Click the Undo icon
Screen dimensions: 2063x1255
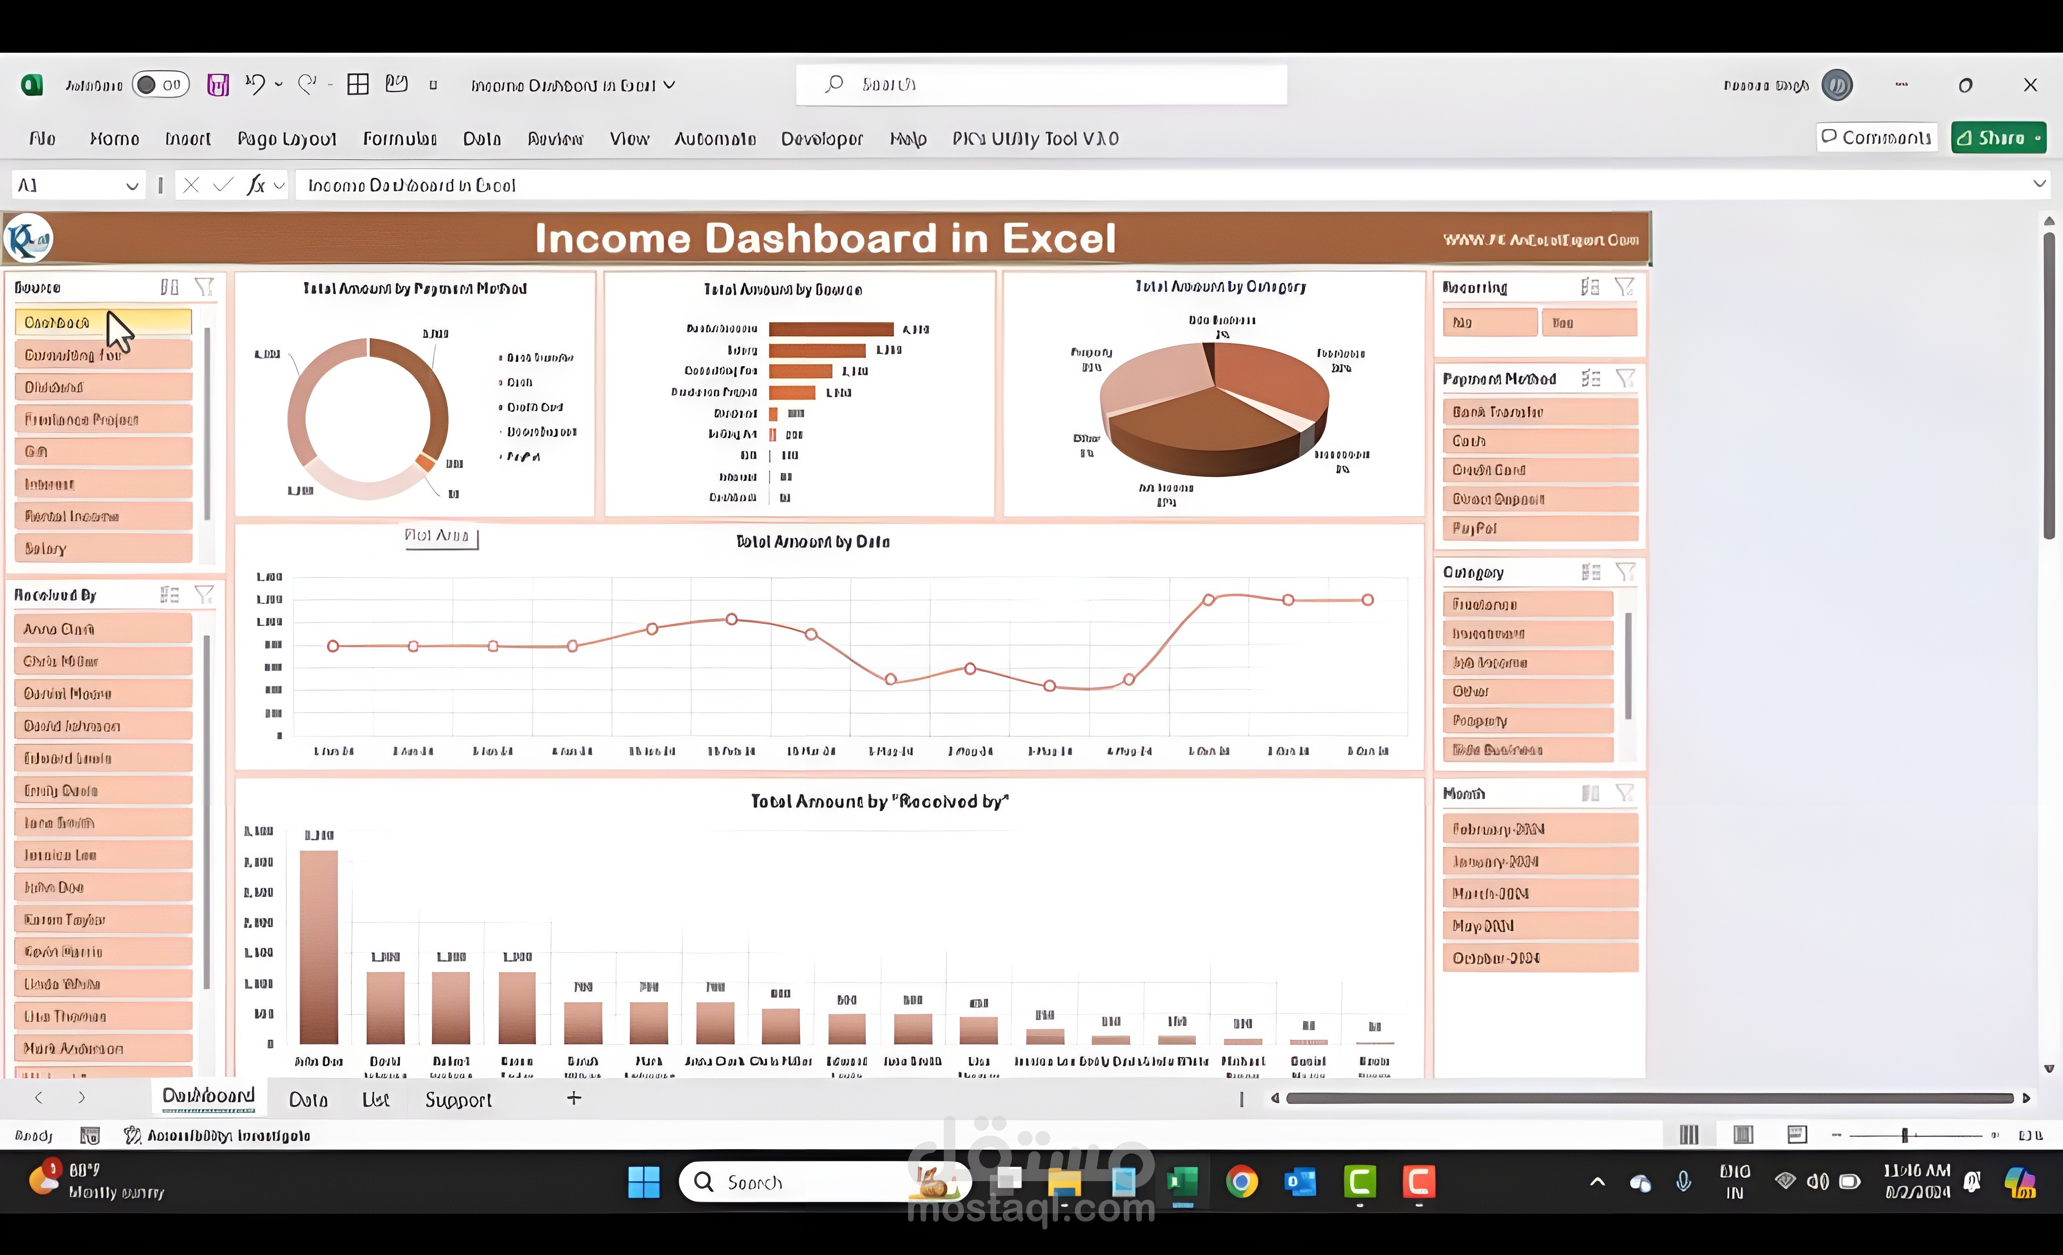[x=255, y=84]
